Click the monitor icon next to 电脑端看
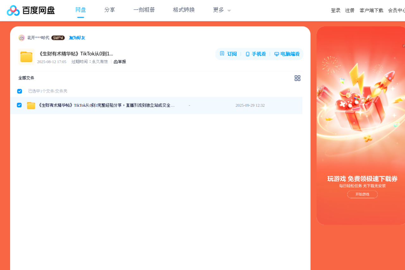The image size is (405, 270). [276, 54]
